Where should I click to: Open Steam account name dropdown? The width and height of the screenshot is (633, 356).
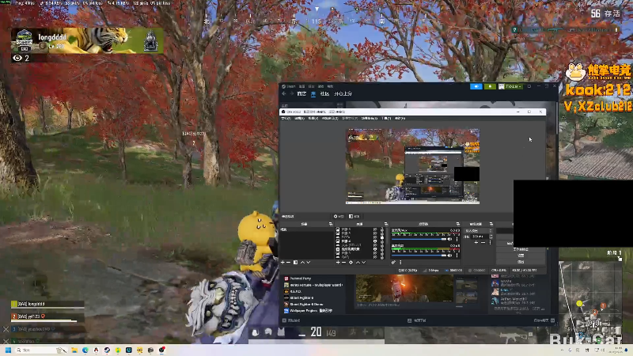(510, 86)
